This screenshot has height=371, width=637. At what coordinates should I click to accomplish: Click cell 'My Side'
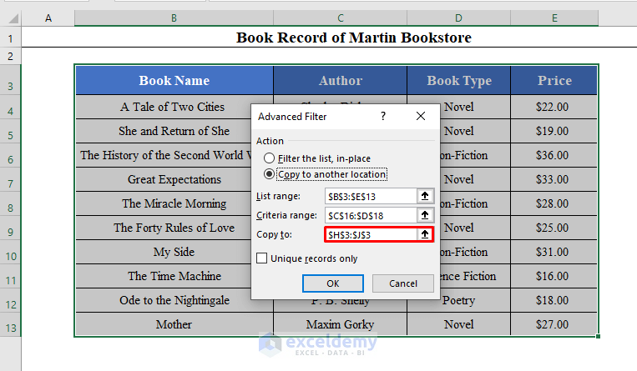[174, 252]
